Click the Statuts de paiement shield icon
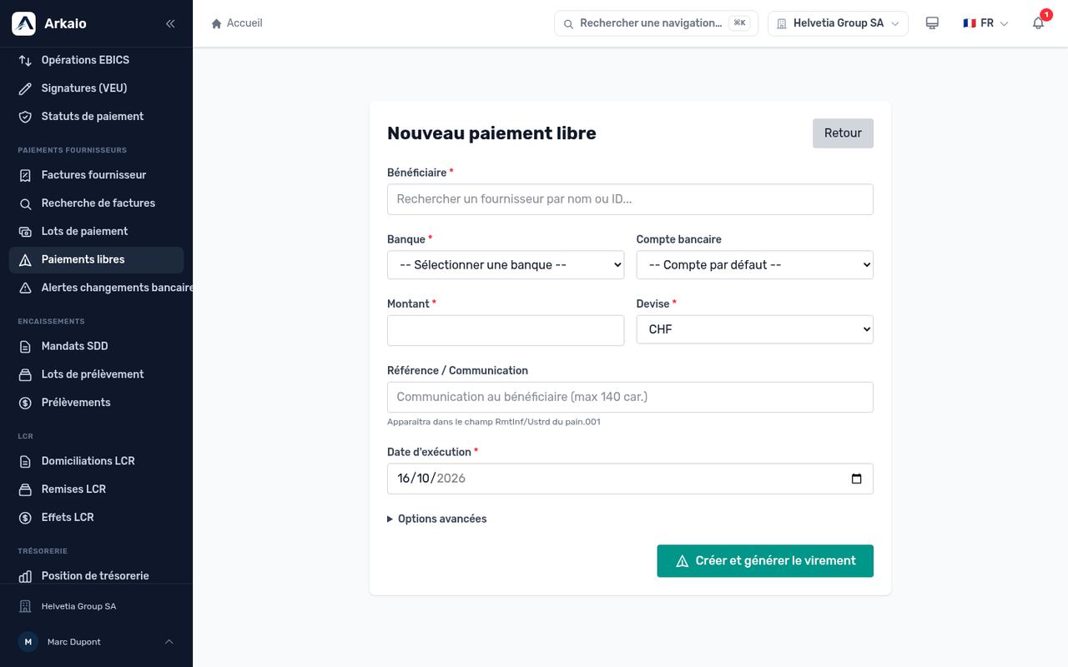The image size is (1068, 667). [x=25, y=117]
